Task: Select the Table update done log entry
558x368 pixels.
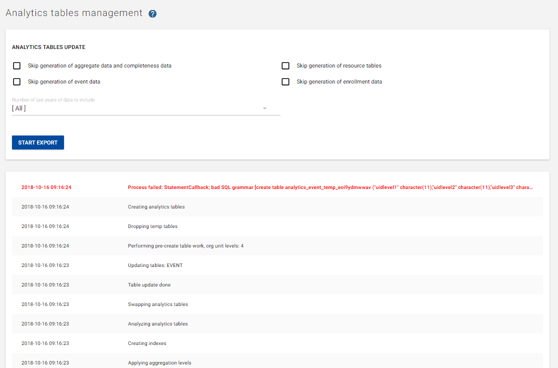Action: (149, 285)
